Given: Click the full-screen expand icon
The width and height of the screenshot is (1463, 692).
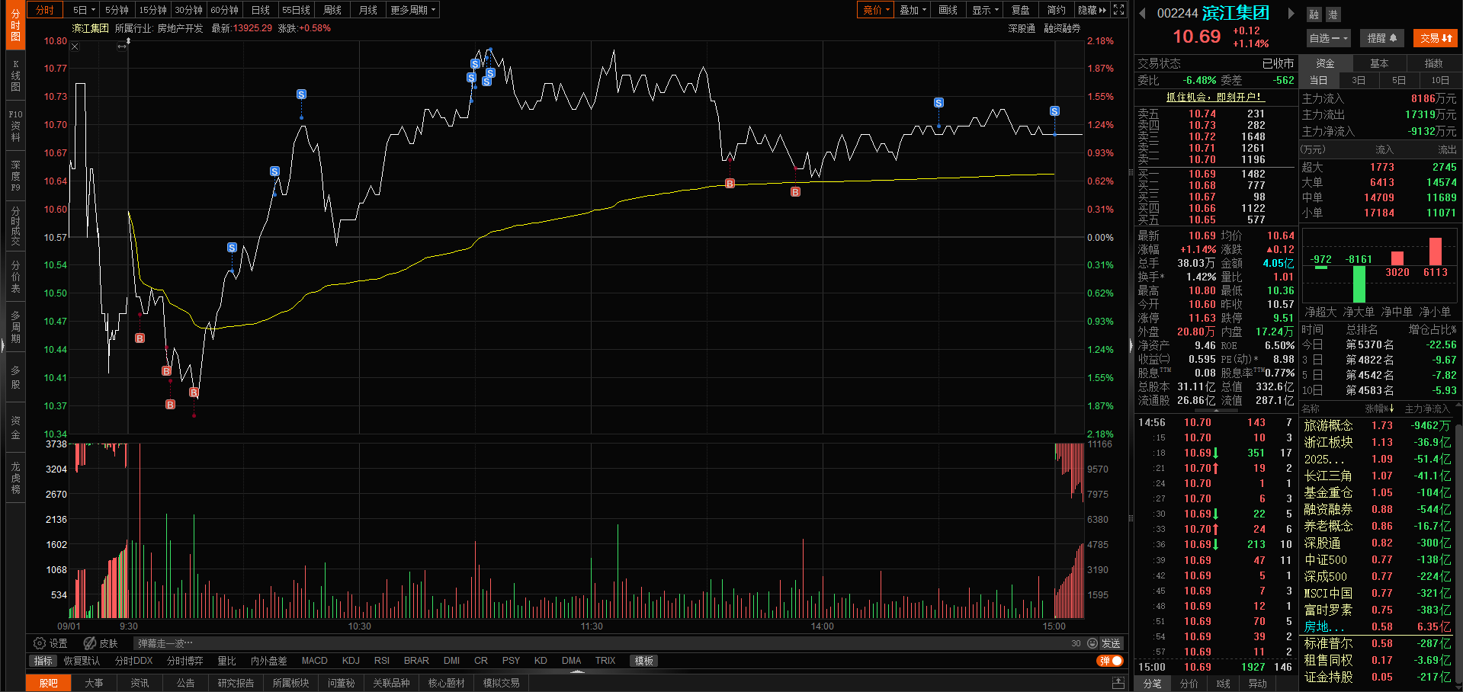Looking at the screenshot, I should (x=1118, y=10).
